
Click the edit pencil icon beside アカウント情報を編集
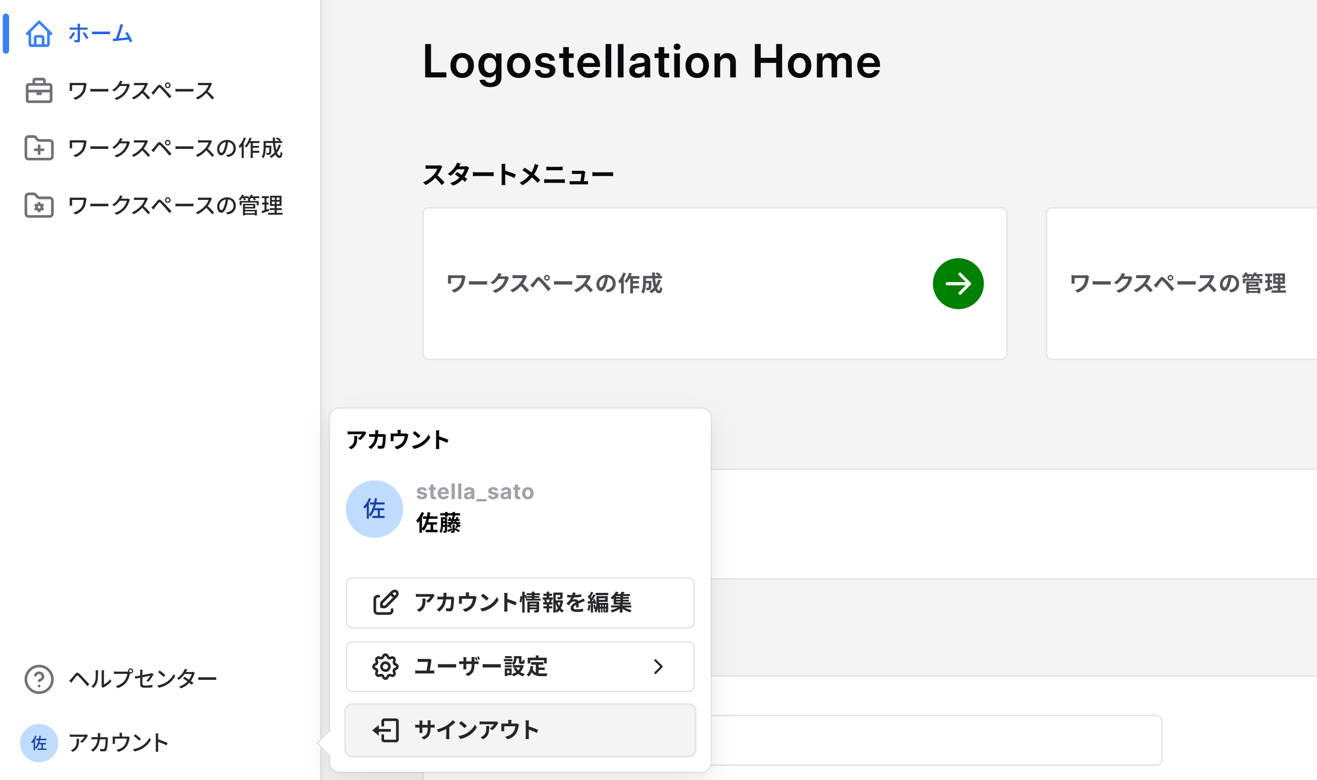[384, 603]
